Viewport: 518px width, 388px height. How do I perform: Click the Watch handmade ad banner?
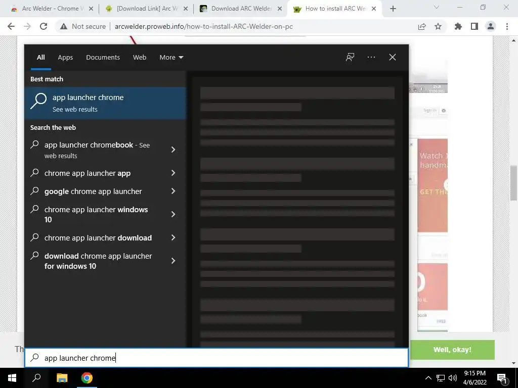(x=433, y=185)
